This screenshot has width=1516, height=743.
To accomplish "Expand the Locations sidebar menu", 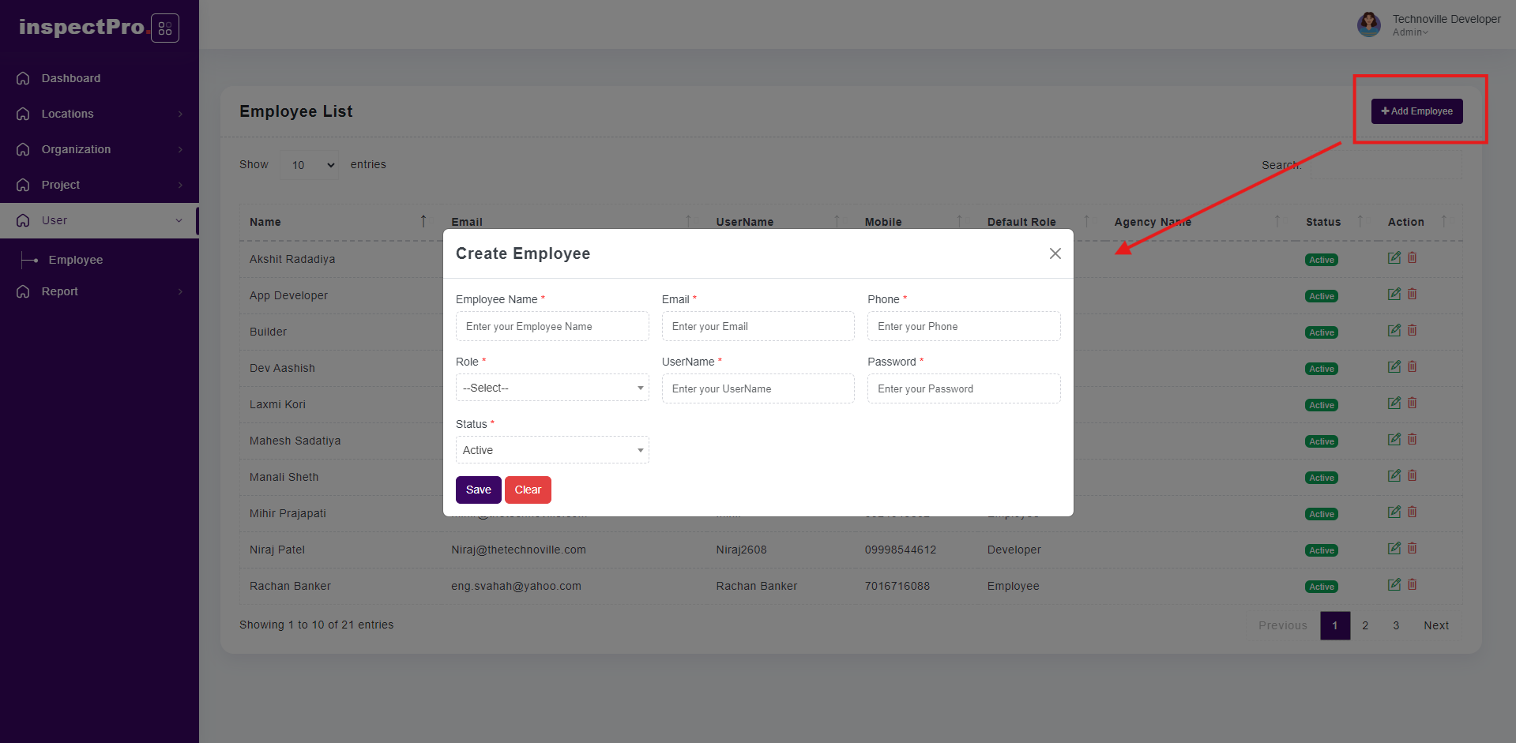I will [x=99, y=114].
